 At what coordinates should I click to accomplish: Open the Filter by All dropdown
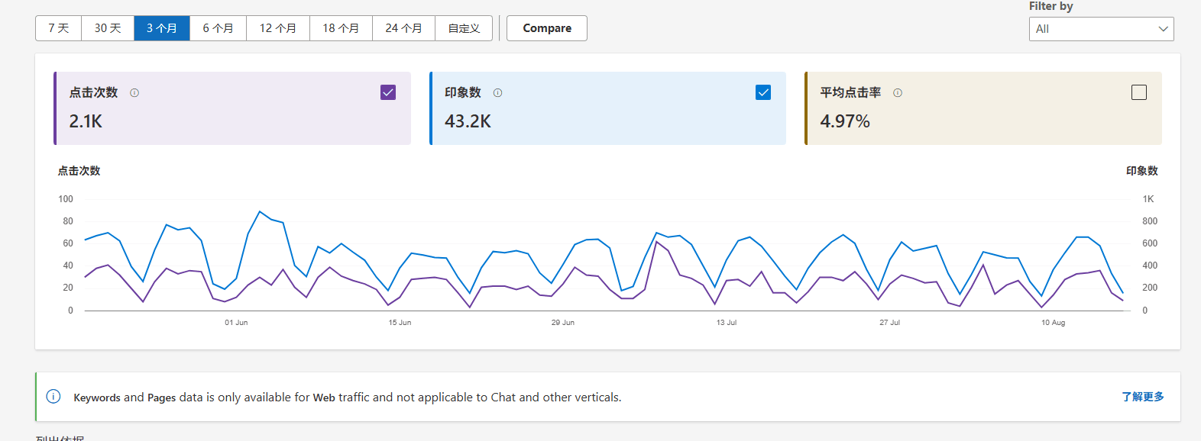click(x=1093, y=29)
